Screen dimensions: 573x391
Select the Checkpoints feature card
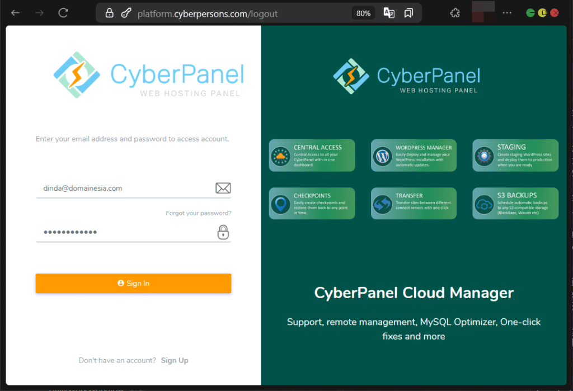[x=312, y=204]
